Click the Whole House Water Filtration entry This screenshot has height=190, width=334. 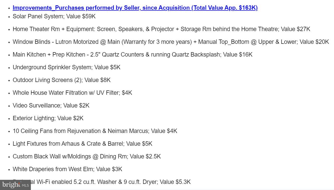point(72,93)
